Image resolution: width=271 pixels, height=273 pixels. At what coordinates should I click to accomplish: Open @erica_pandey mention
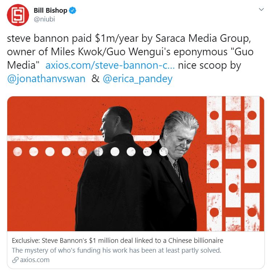pyautogui.click(x=138, y=79)
